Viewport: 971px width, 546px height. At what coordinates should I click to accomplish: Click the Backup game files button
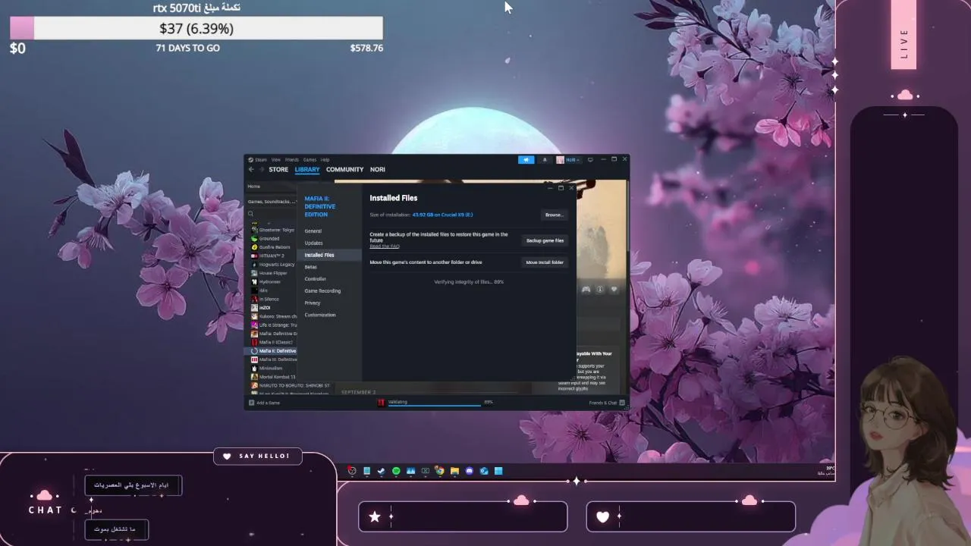tap(545, 240)
